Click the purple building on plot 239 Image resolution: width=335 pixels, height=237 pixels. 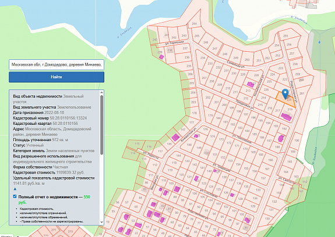[161, 57]
